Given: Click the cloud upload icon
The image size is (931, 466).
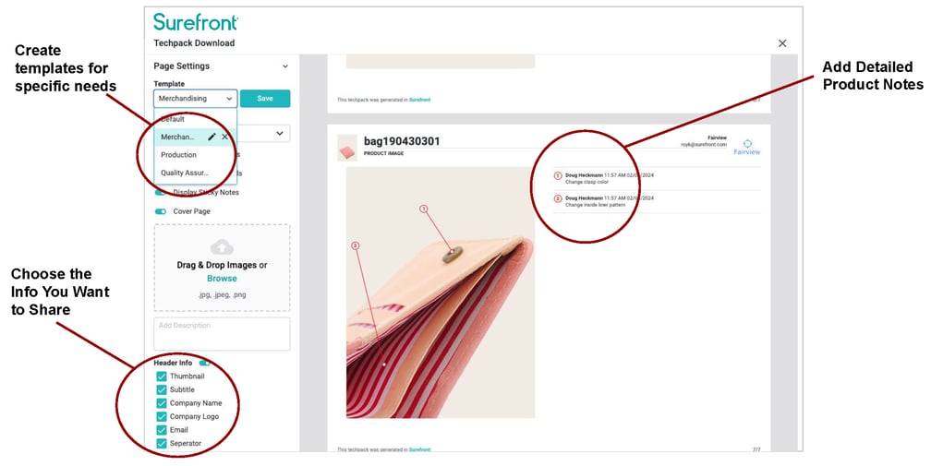Looking at the screenshot, I should [x=222, y=246].
